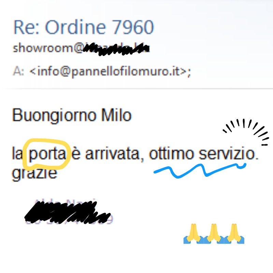Image resolution: width=273 pixels, height=273 pixels.
Task: Click the horizontal divider under the header
Action: pos(136,89)
